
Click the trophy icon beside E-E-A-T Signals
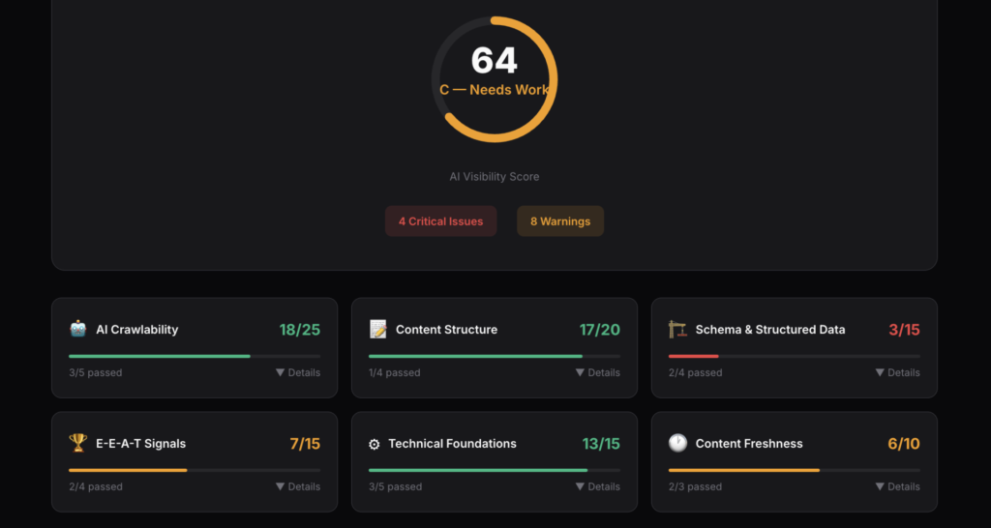78,443
